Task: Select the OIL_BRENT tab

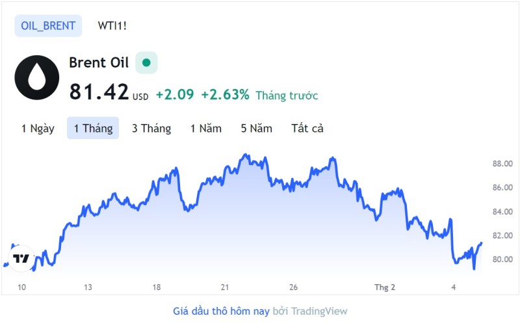Action: [x=48, y=25]
